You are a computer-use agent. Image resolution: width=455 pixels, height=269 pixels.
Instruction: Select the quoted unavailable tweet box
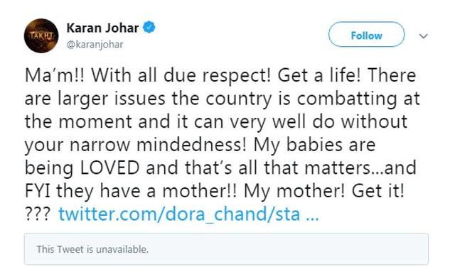pos(226,248)
